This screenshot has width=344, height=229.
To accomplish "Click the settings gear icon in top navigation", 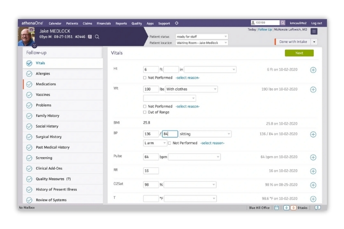I will (177, 23).
